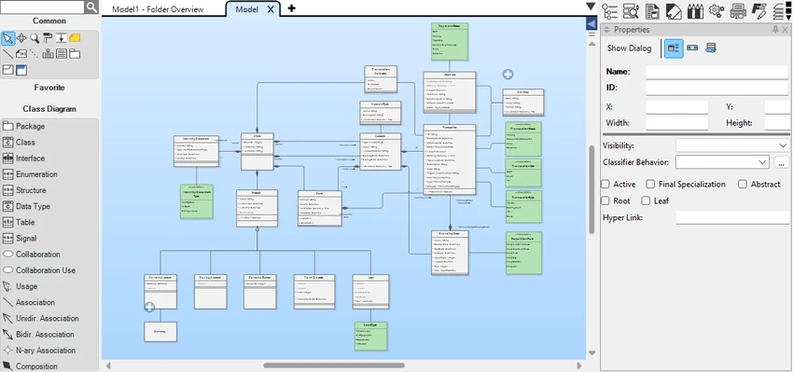
Task: Collapse sidebar with blue arrow button
Action: pyautogui.click(x=591, y=23)
